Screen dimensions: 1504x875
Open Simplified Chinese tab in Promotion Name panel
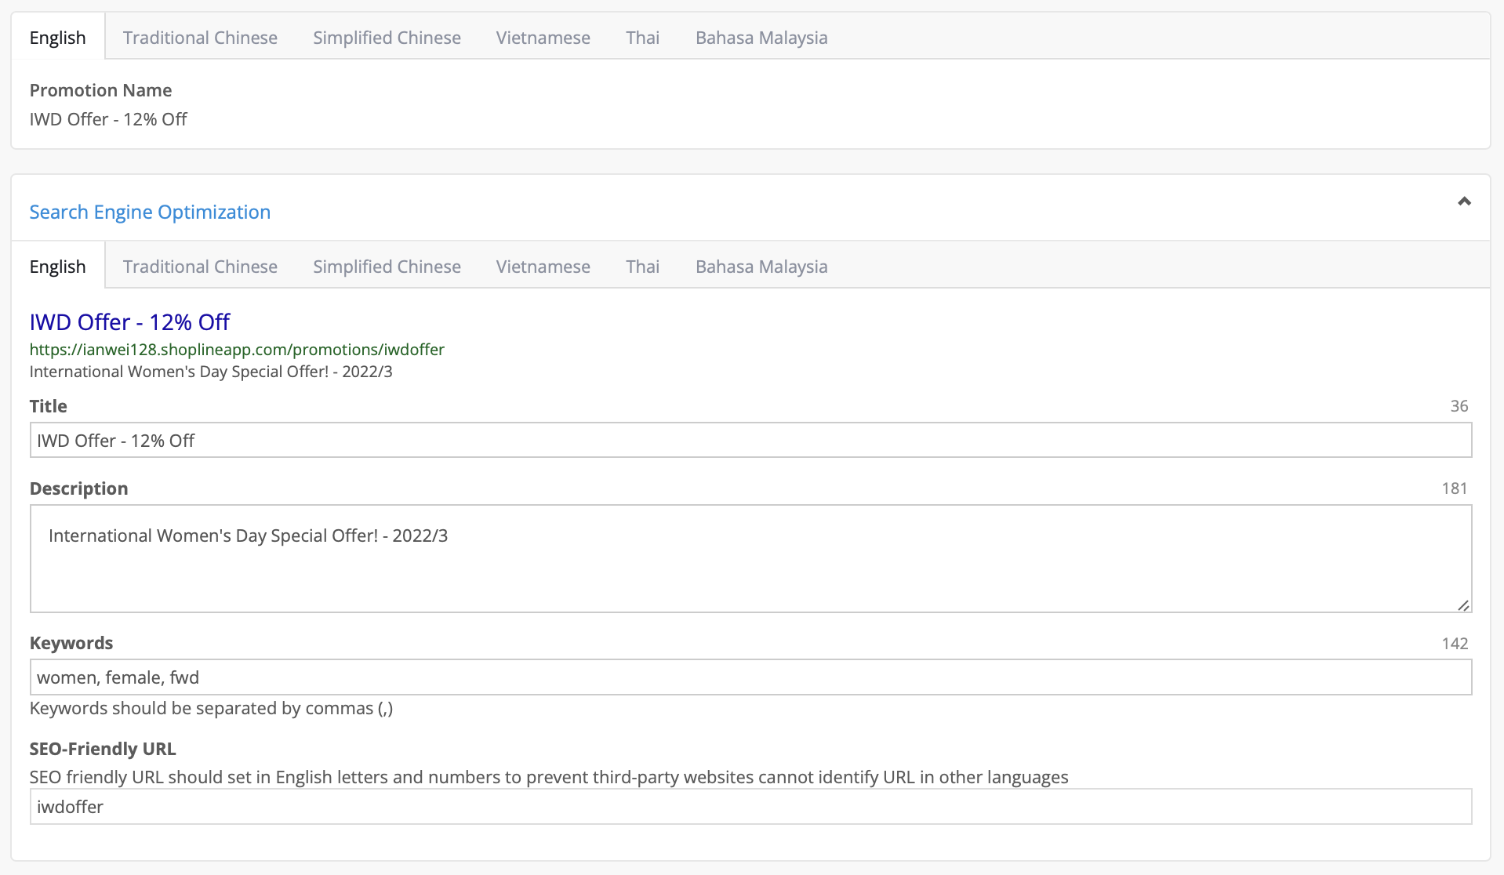point(387,38)
